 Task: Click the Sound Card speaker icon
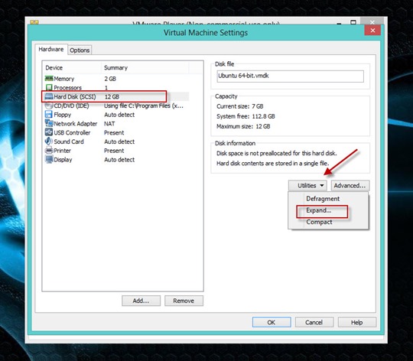[x=49, y=141]
